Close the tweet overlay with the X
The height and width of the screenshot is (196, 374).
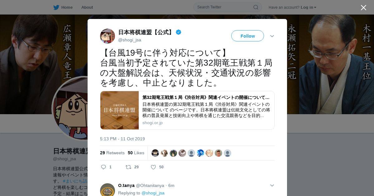[x=363, y=7]
